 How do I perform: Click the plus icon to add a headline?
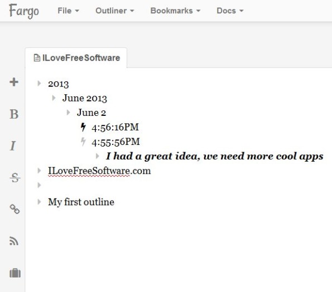pyautogui.click(x=14, y=82)
